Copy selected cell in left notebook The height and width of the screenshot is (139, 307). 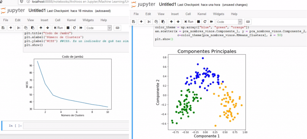click(26, 28)
